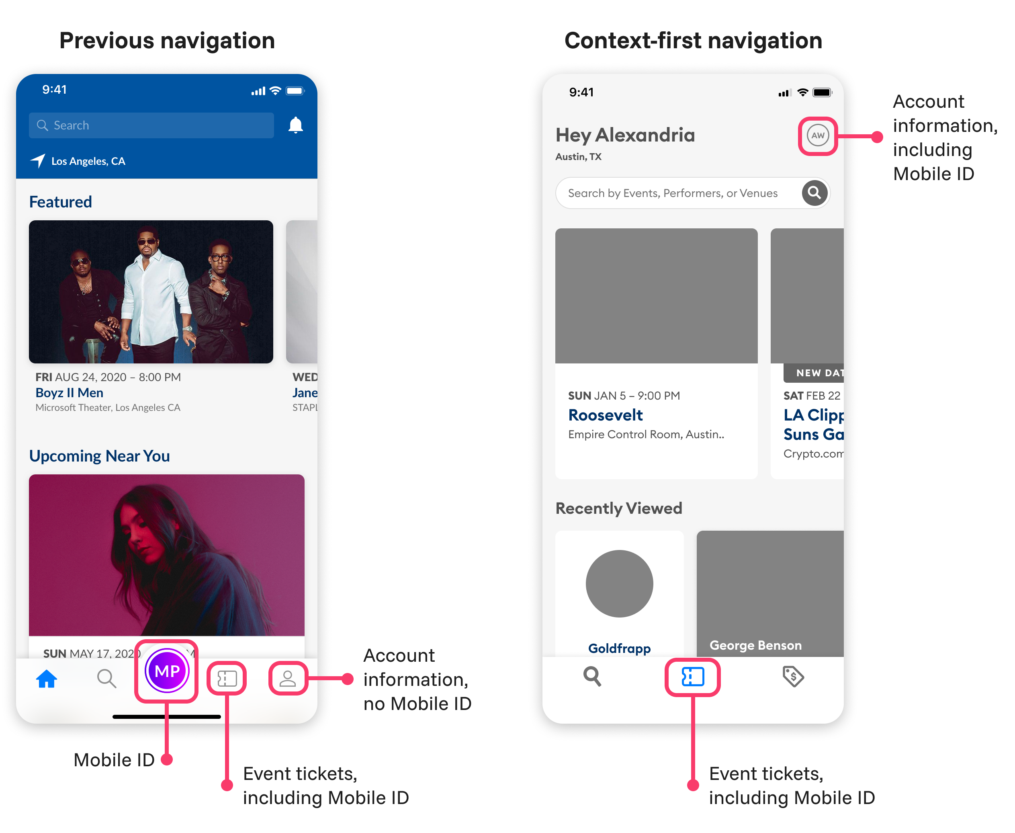Open the Roosevelt event title
The image size is (1015, 833).
[605, 415]
